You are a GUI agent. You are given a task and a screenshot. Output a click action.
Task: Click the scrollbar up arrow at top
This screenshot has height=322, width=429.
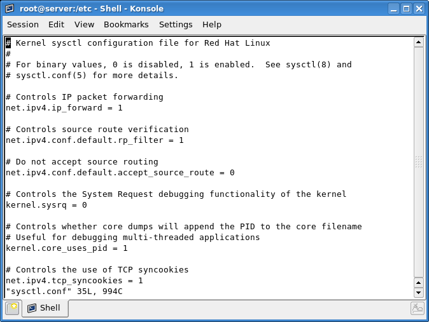click(x=418, y=43)
